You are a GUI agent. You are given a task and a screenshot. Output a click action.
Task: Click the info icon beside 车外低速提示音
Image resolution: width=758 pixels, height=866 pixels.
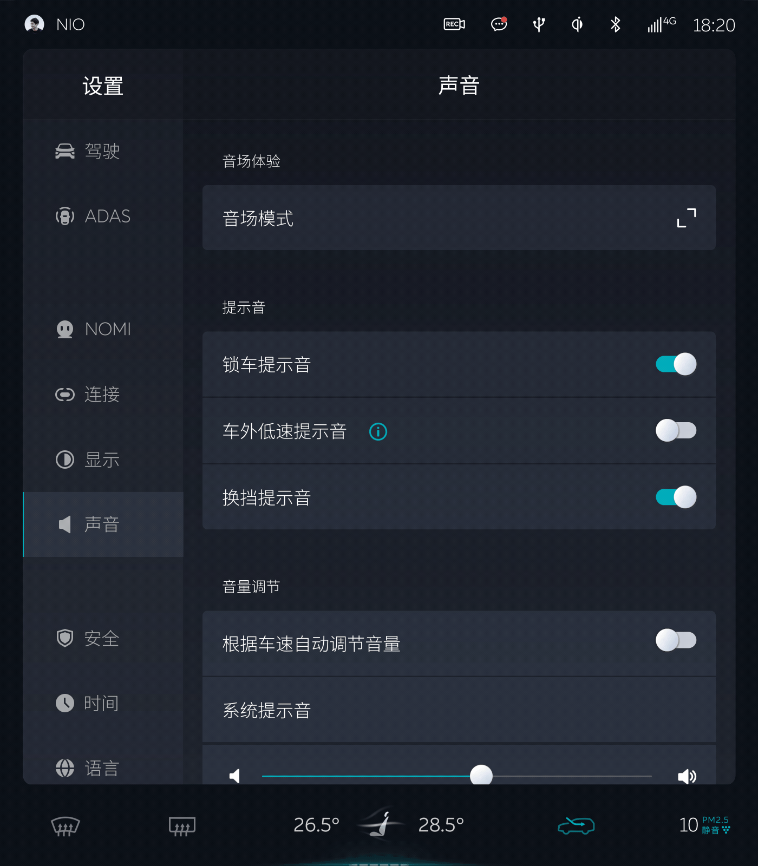(x=378, y=431)
